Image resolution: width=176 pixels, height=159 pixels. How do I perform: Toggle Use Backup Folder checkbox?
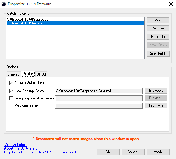coord(11,91)
